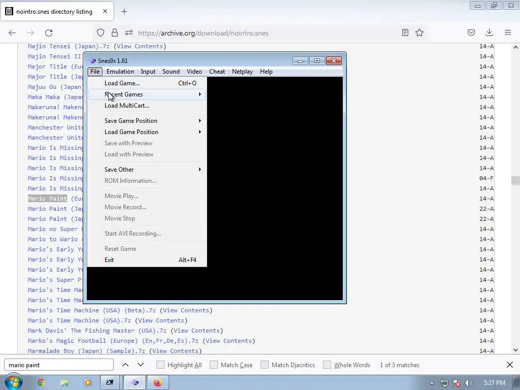Open tracking protection shield icon
Image resolution: width=520 pixels, height=390 pixels.
[x=101, y=33]
